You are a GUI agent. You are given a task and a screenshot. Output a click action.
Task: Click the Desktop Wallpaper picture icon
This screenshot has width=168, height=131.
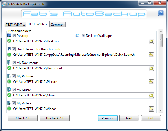77,35
